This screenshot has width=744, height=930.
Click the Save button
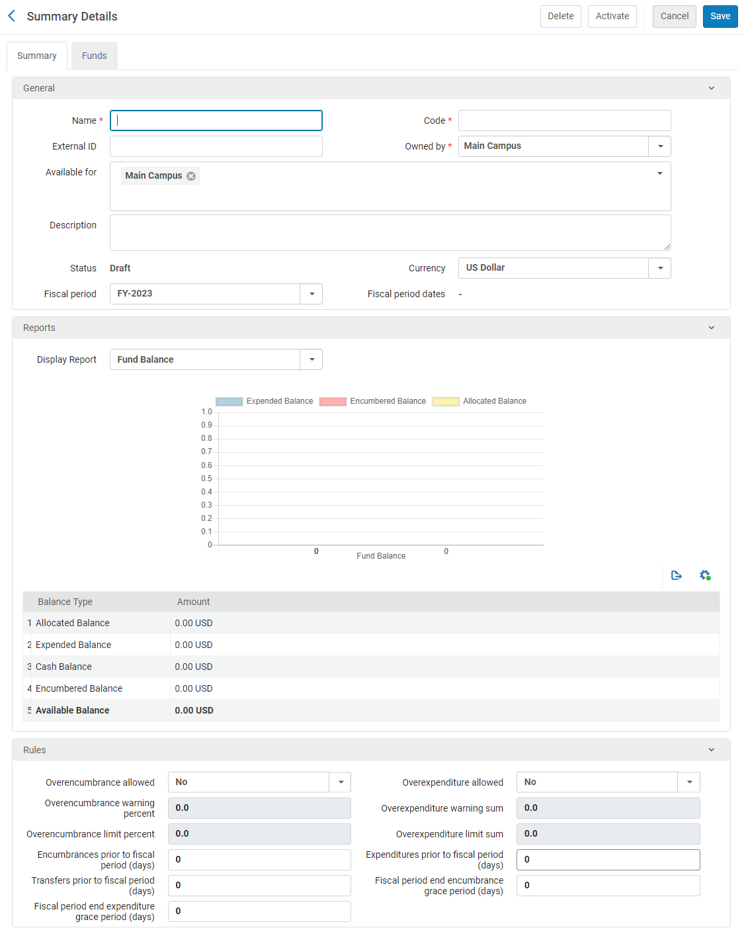(x=720, y=17)
